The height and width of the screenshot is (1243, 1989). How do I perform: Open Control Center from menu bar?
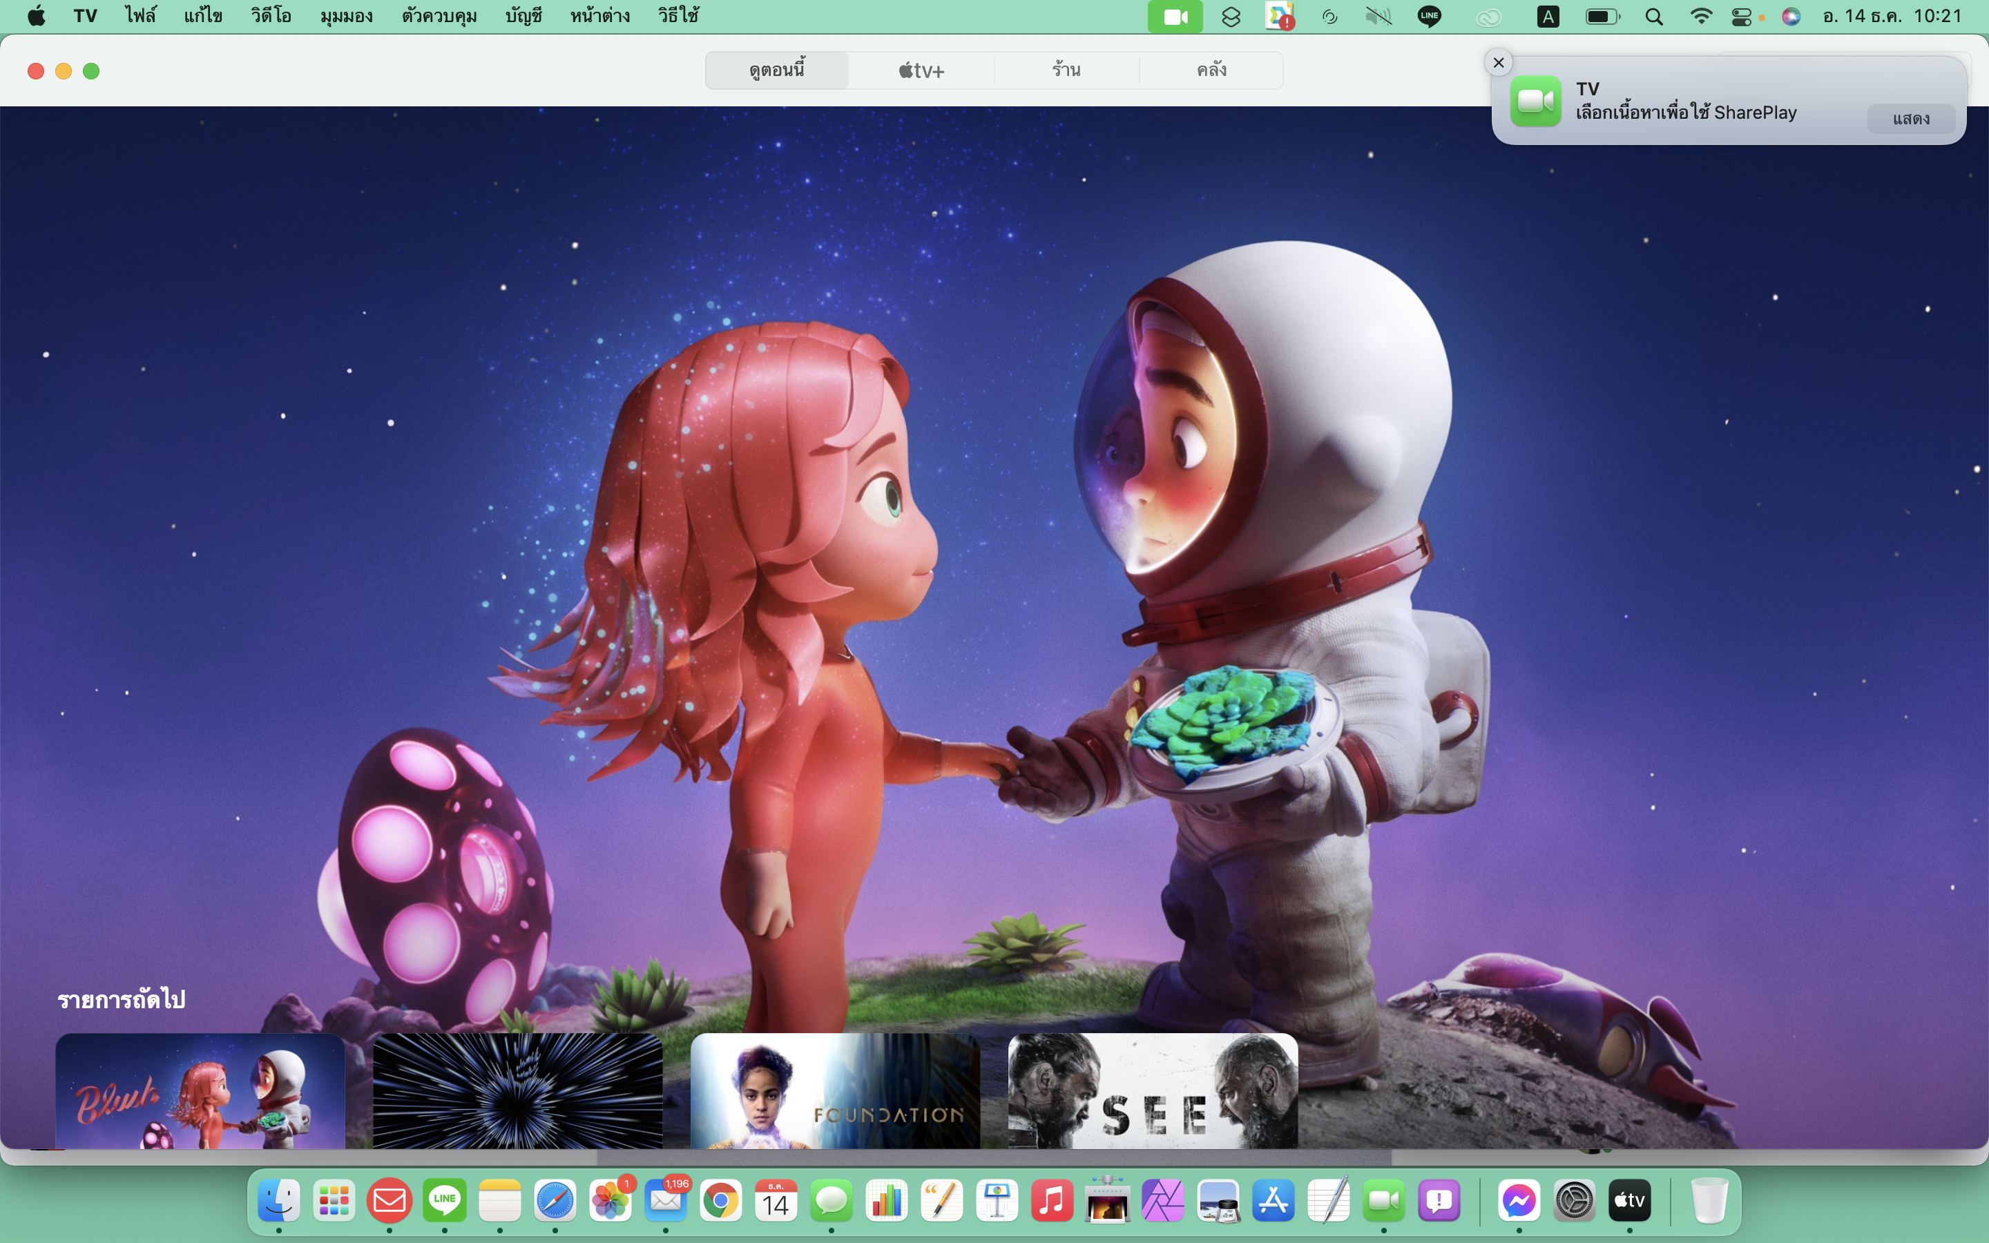(x=1741, y=17)
